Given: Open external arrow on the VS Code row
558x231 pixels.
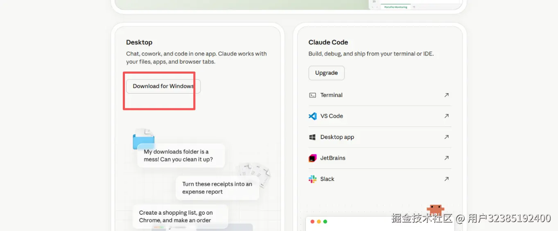Looking at the screenshot, I should point(446,116).
